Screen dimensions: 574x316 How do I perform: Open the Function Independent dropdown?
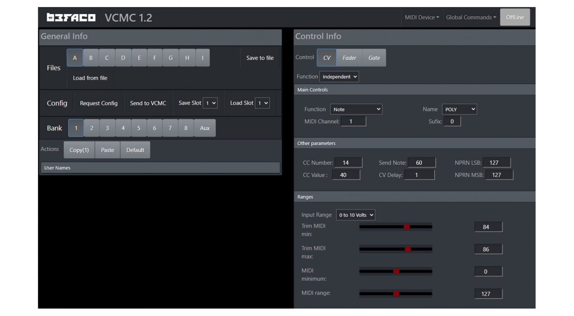[339, 76]
